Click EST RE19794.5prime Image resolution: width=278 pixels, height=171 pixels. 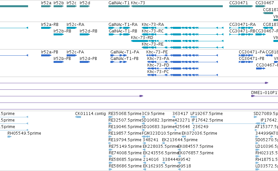pos(110,143)
